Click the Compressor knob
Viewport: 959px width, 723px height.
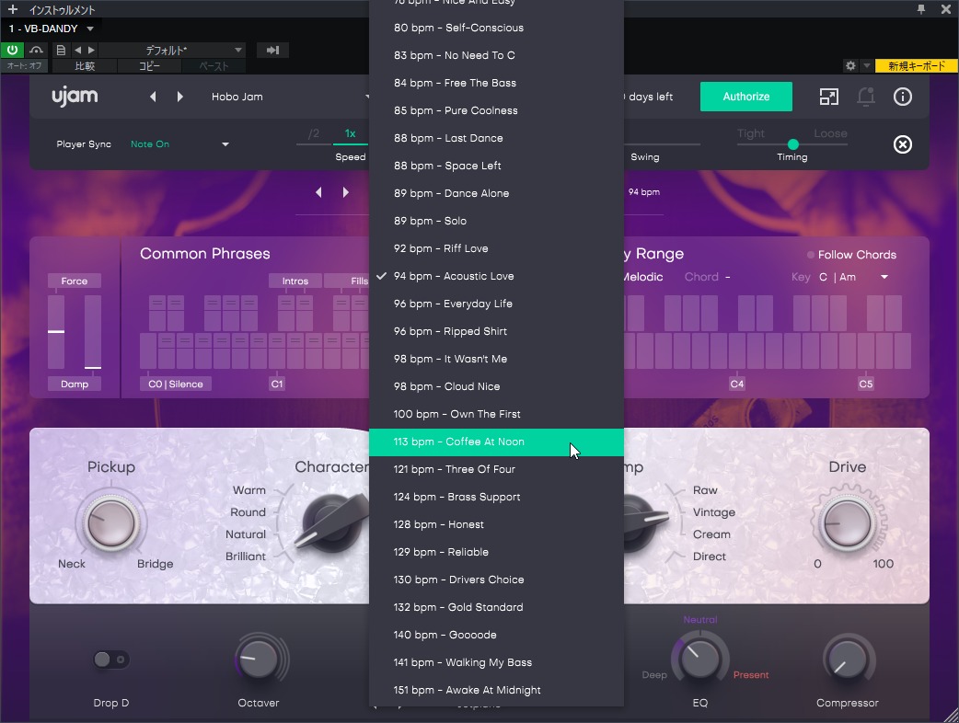tap(847, 660)
